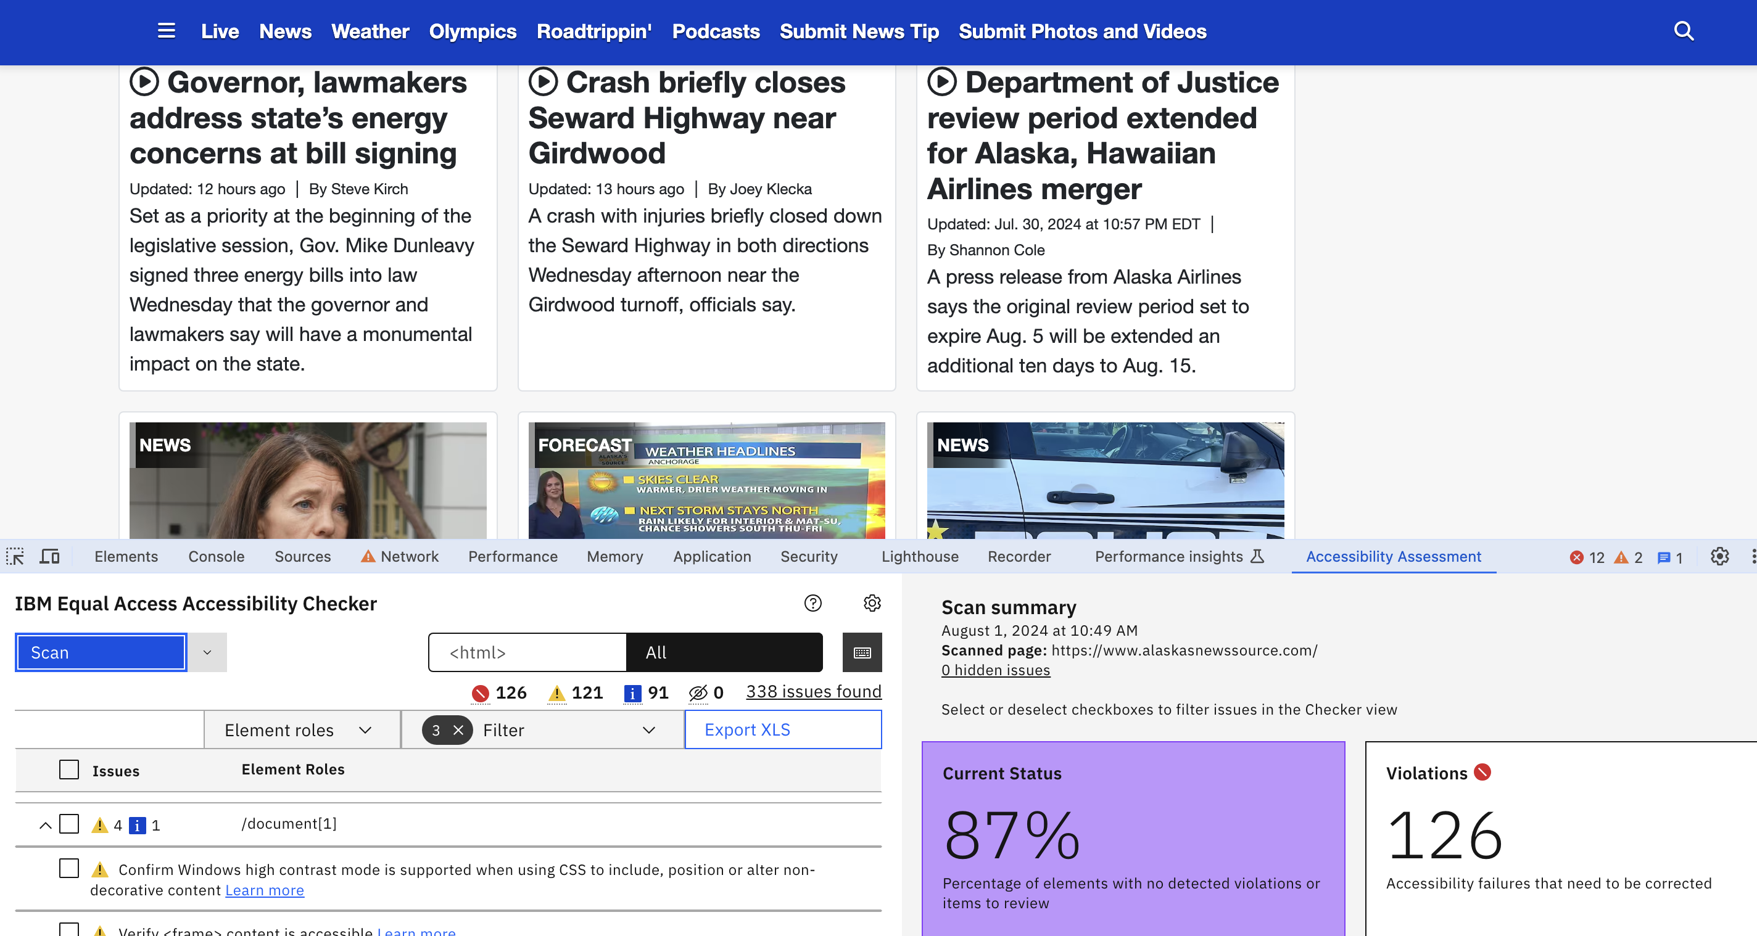The width and height of the screenshot is (1757, 936).
Task: Toggle the device toolbar icon
Action: (x=49, y=556)
